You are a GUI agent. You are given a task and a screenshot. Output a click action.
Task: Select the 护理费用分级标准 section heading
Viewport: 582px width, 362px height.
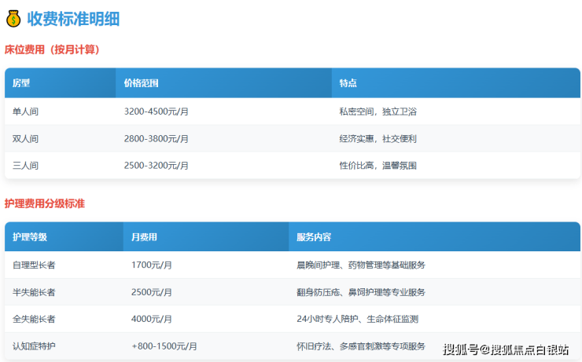click(45, 203)
